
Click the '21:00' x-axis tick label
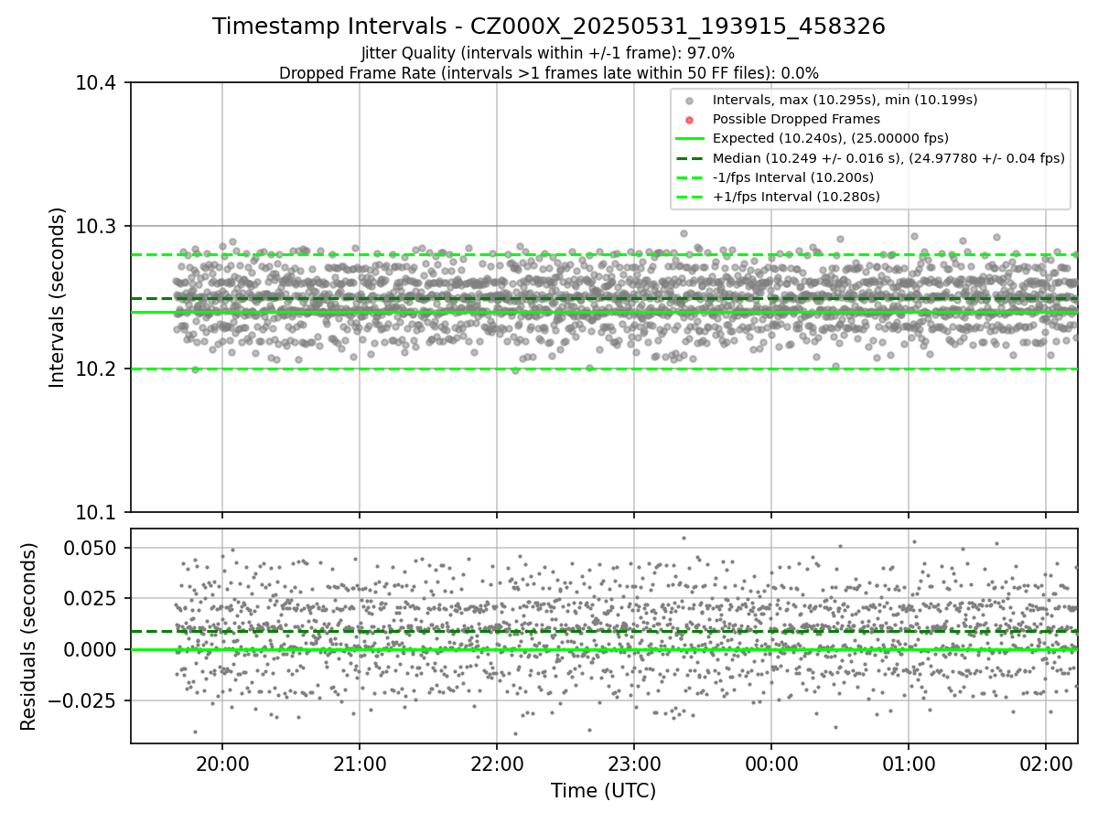360,763
